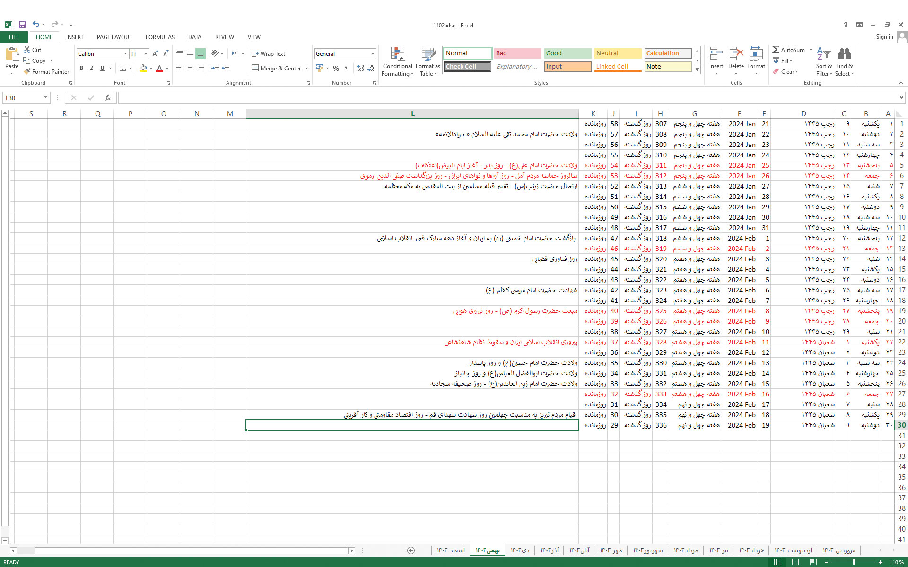Toggle Wrap Text
The image size is (908, 567).
(268, 53)
